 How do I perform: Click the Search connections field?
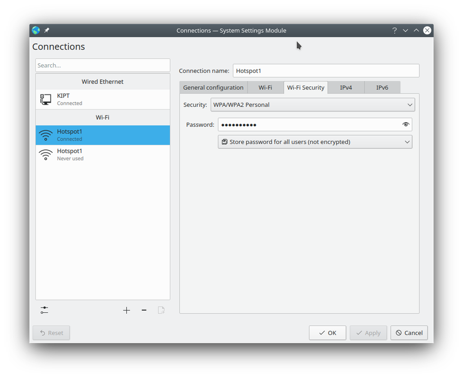[103, 65]
